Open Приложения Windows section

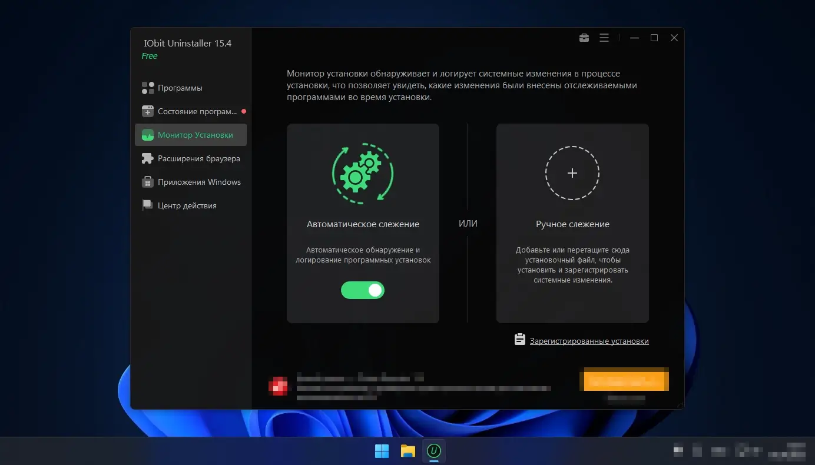click(x=190, y=182)
